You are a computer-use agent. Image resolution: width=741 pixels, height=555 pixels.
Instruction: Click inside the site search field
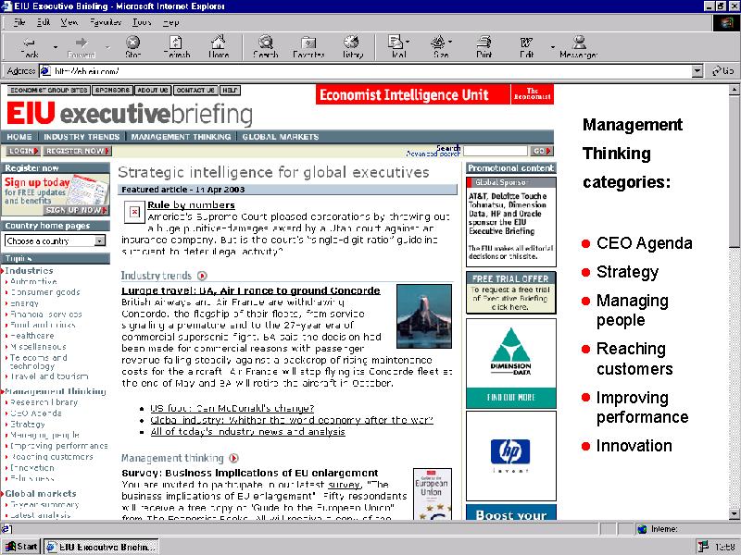(496, 151)
